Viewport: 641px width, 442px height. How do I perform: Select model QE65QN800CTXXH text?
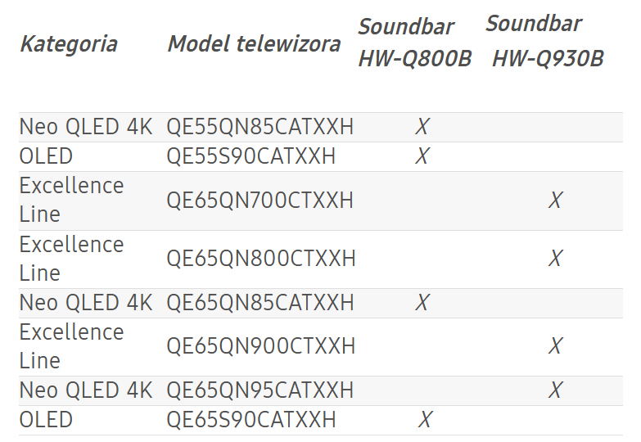[x=261, y=259]
